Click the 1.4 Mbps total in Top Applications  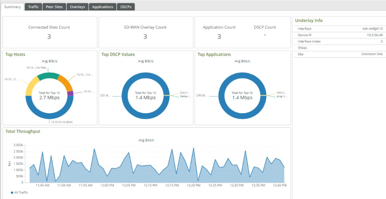click(242, 98)
